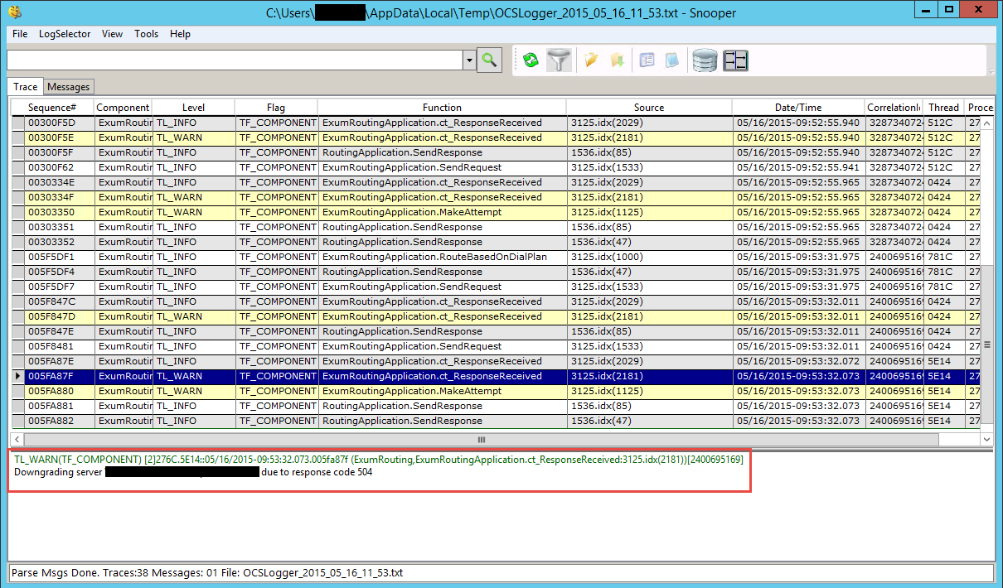Viewport: 1003px width, 588px height.
Task: Select trace row 005FA881
Action: pos(495,406)
